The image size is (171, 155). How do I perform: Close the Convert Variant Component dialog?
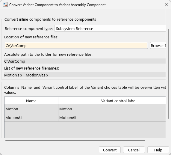pos(166,4)
